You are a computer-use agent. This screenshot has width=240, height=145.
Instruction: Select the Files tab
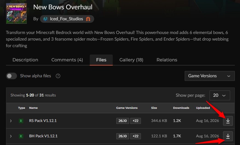click(x=101, y=60)
